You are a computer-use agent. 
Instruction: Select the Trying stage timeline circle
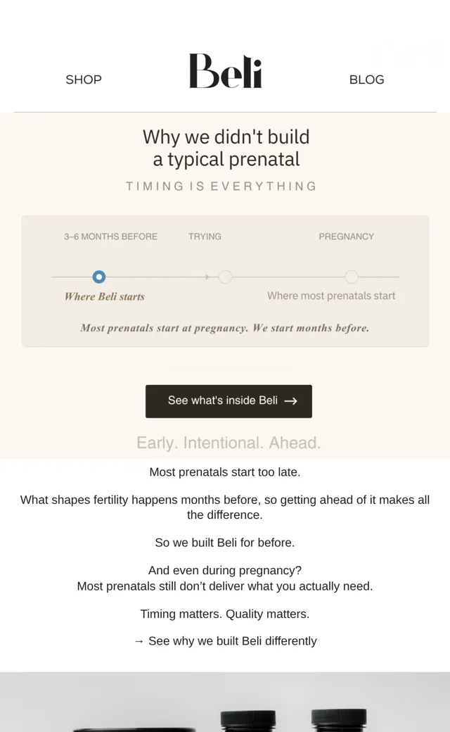225,277
